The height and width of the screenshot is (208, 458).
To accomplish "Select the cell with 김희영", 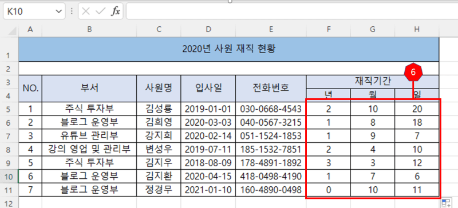I will (x=159, y=122).
